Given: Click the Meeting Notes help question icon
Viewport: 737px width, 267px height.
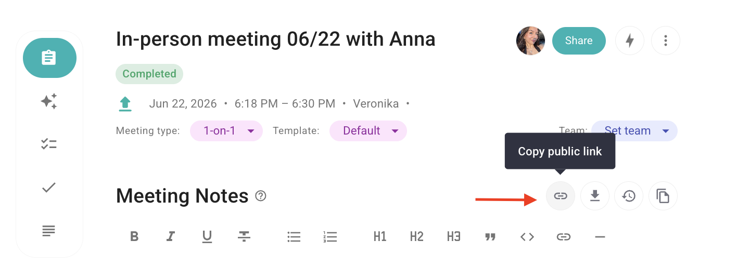Looking at the screenshot, I should point(261,196).
